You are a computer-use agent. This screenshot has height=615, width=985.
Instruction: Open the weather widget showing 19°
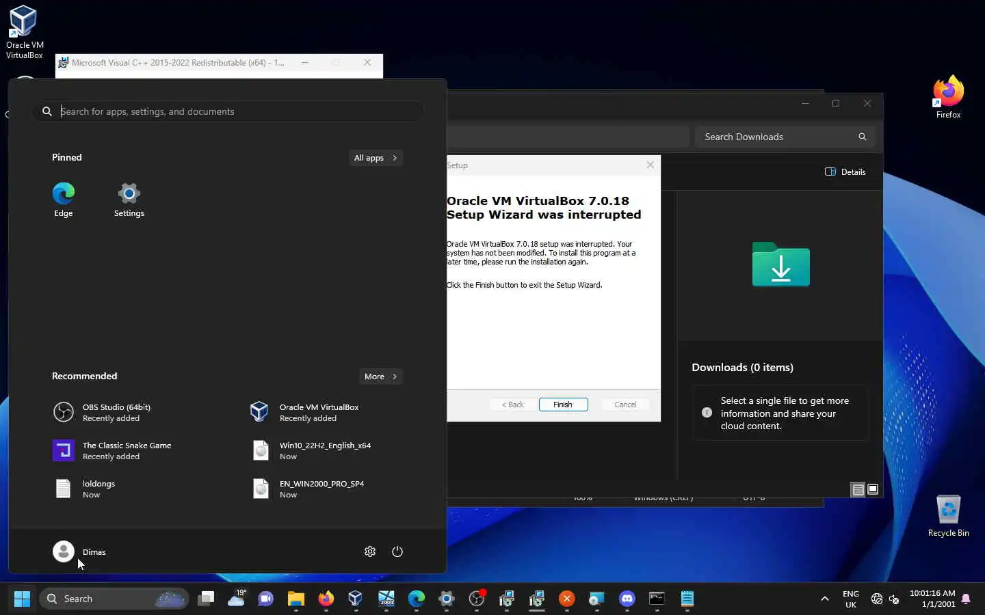click(x=237, y=599)
